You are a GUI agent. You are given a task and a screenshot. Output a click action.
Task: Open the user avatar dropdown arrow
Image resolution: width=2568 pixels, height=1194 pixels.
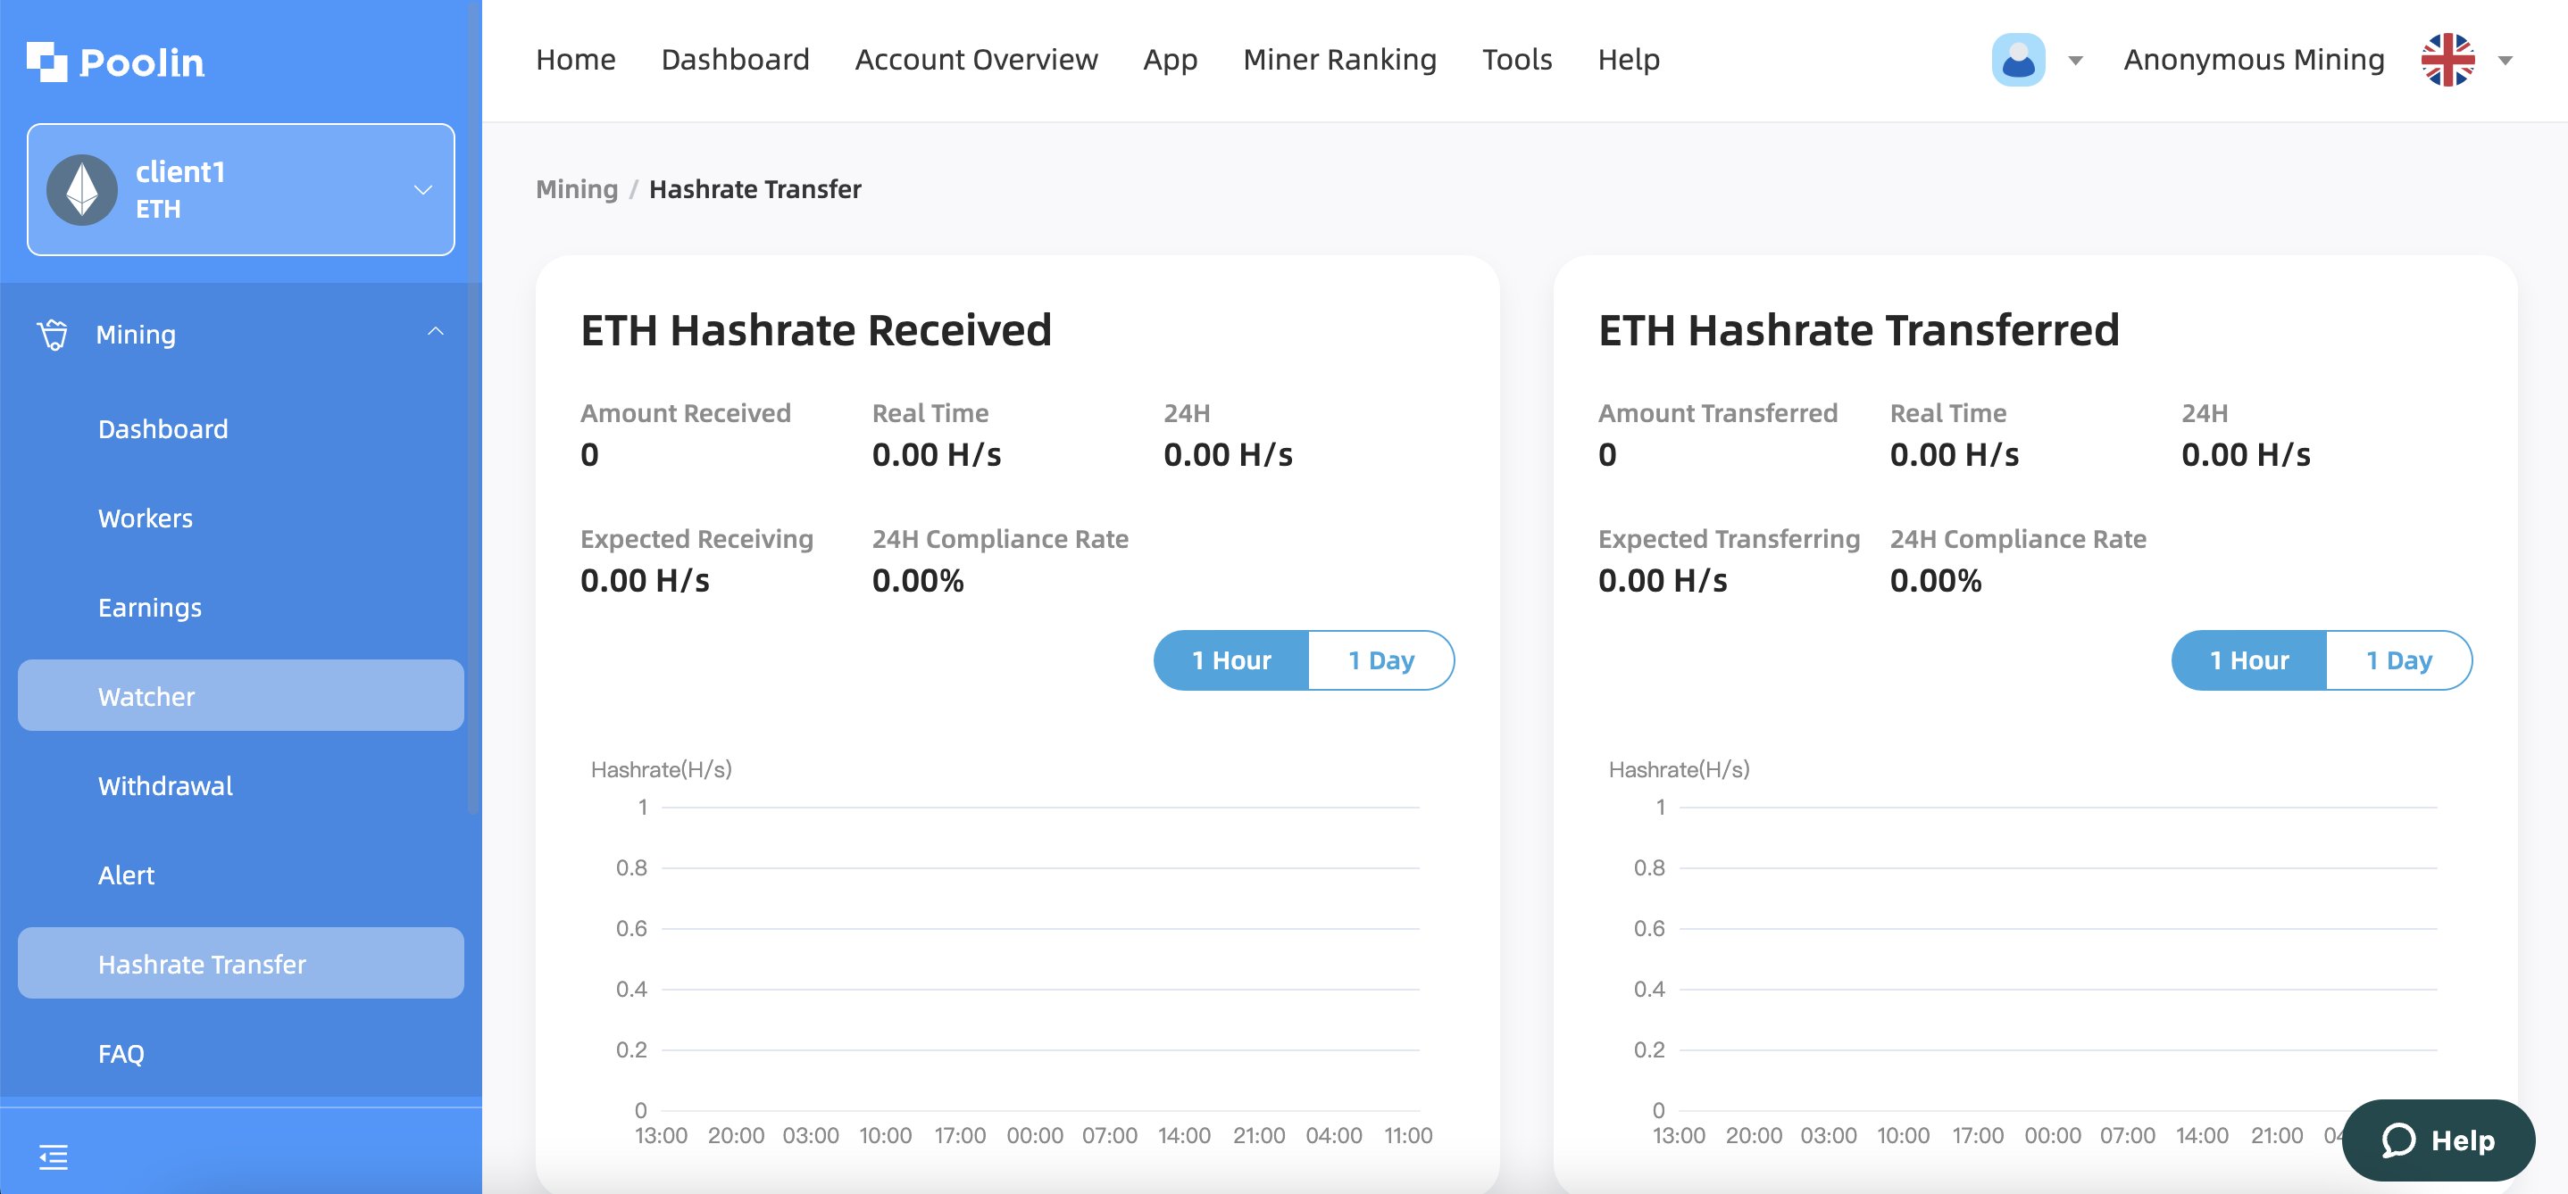point(2075,61)
